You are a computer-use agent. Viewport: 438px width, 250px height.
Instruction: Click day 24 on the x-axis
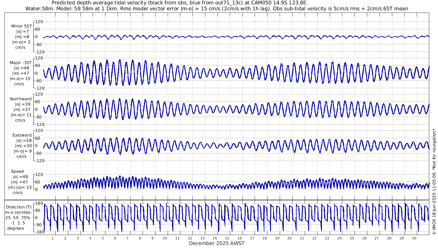[339, 238]
